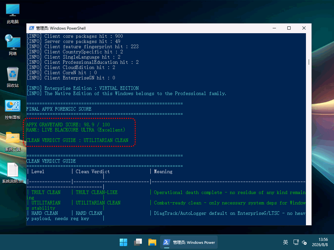Click the 管理员: Windows PowerShell title text
Image resolution: width=334 pixels, height=250 pixels.
pyautogui.click(x=61, y=28)
